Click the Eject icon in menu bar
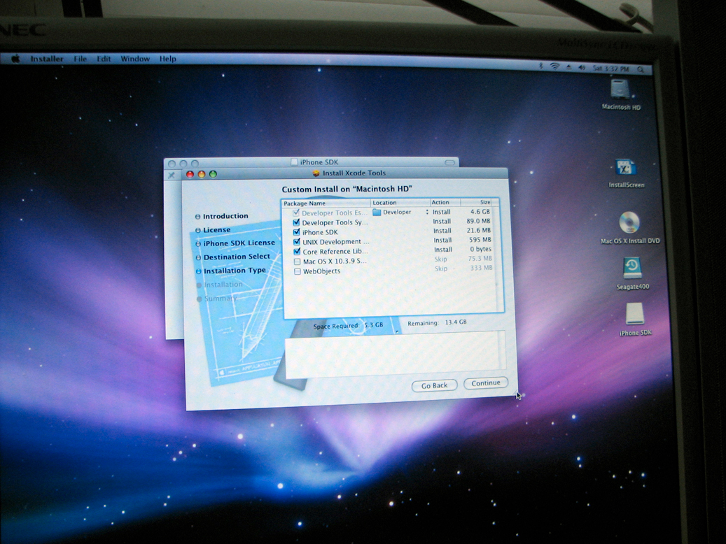The width and height of the screenshot is (726, 544). pyautogui.click(x=569, y=67)
